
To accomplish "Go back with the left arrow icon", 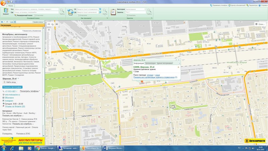I will pos(2,22).
